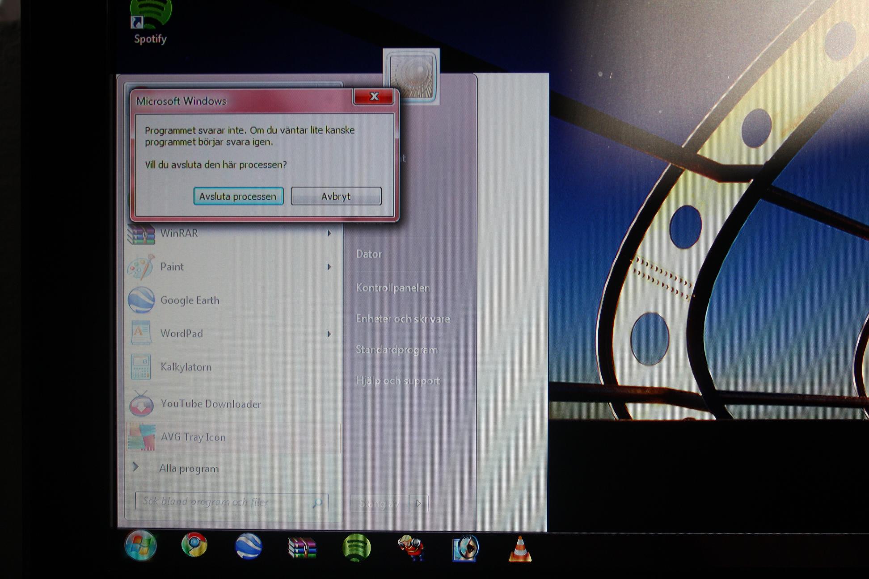Launch Paint from the Start menu
869x579 pixels.
click(172, 267)
